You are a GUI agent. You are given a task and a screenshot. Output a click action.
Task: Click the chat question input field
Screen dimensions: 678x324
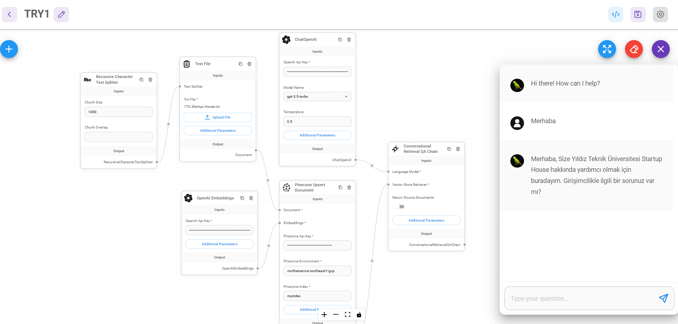pyautogui.click(x=573, y=298)
